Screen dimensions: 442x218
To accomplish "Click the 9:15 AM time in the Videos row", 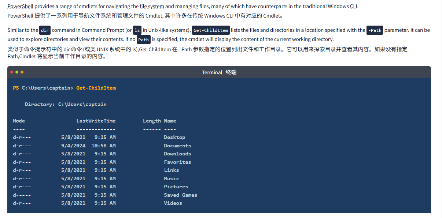I will tap(105, 203).
